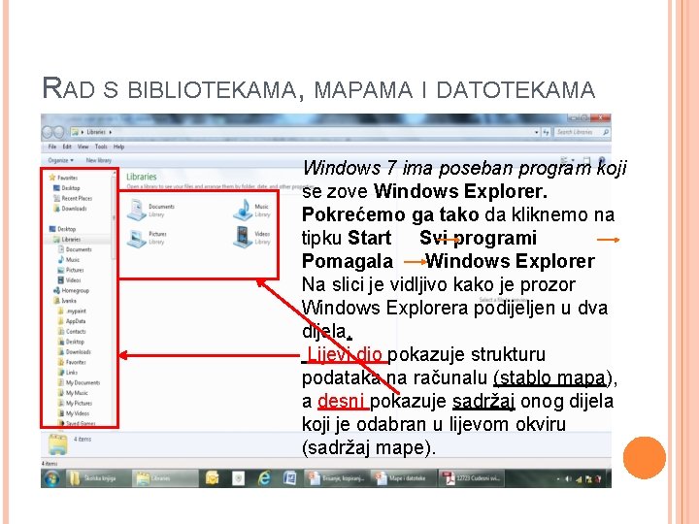Open Internet Explorer from taskbar
The image size is (699, 524).
[x=264, y=478]
